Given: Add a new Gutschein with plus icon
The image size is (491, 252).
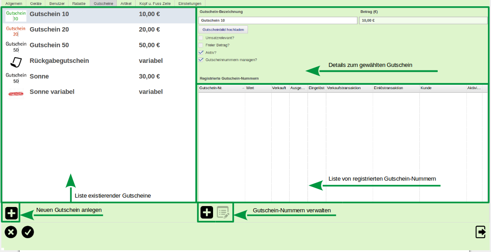Looking at the screenshot, I should 12,213.
